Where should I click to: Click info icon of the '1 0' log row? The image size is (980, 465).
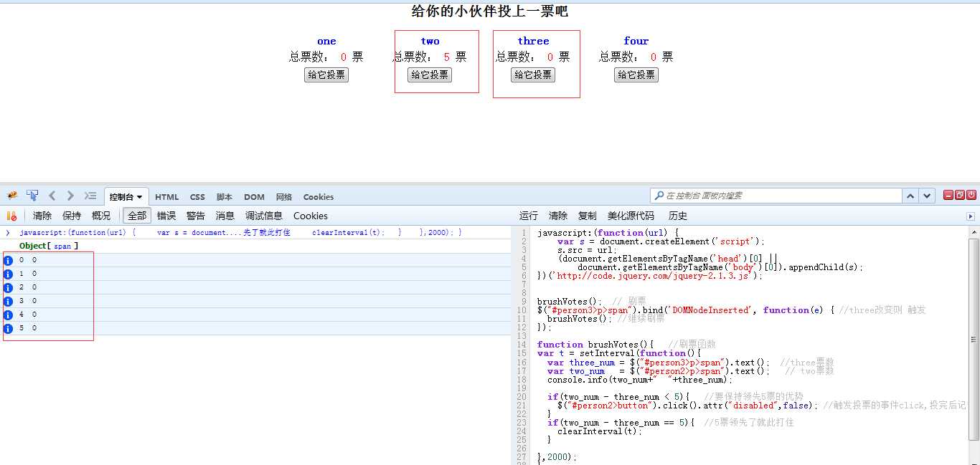click(x=9, y=274)
